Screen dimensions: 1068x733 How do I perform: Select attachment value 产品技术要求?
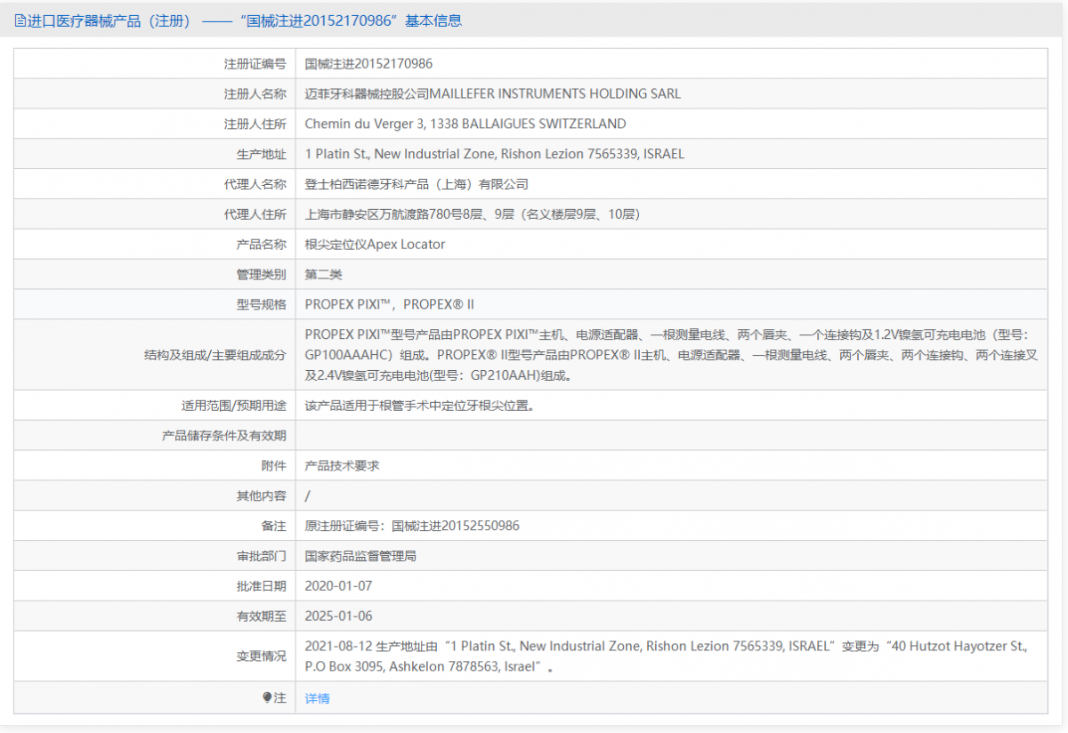tap(342, 465)
